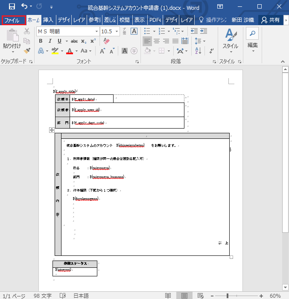Toggle superscript formatting
The width and height of the screenshot is (289, 299).
pyautogui.click(x=93, y=41)
